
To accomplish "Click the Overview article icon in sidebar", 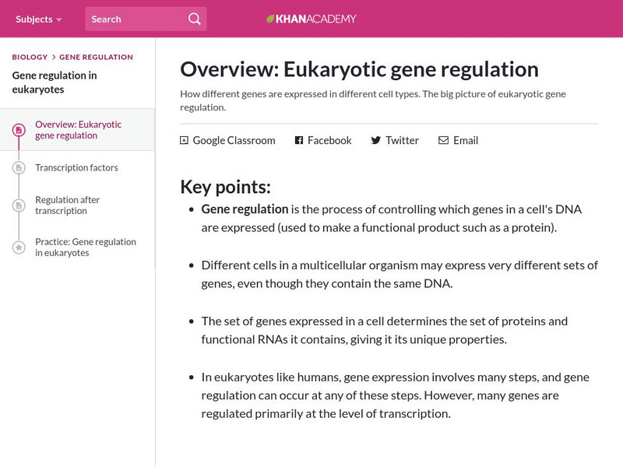I will [x=19, y=130].
